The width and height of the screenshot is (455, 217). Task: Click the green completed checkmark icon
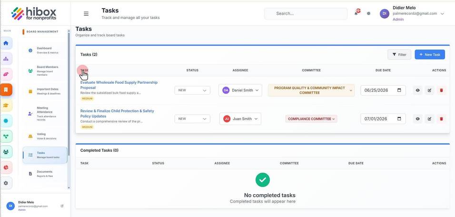click(x=263, y=180)
